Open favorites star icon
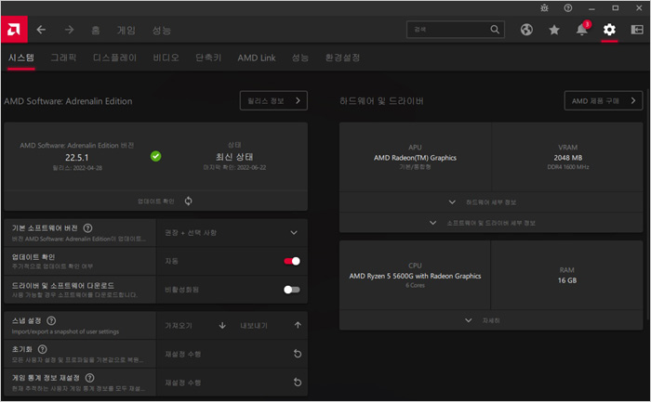The width and height of the screenshot is (651, 402). [x=554, y=30]
